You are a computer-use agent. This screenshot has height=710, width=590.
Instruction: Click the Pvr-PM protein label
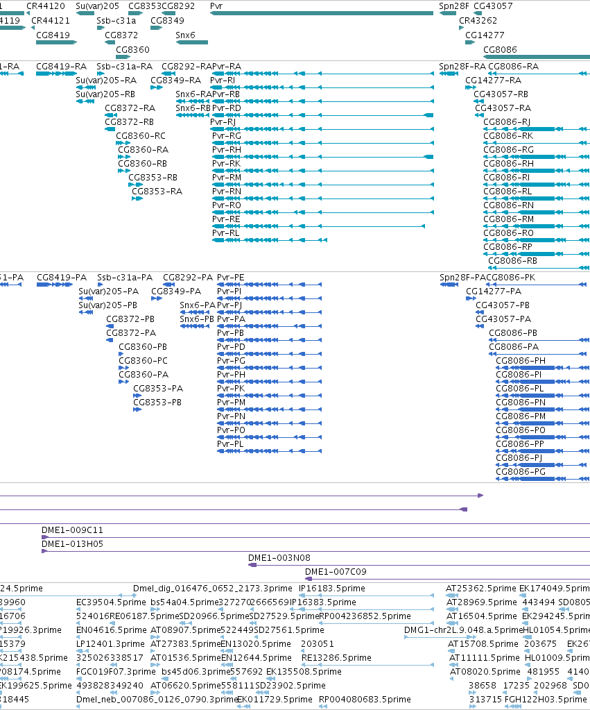(231, 402)
